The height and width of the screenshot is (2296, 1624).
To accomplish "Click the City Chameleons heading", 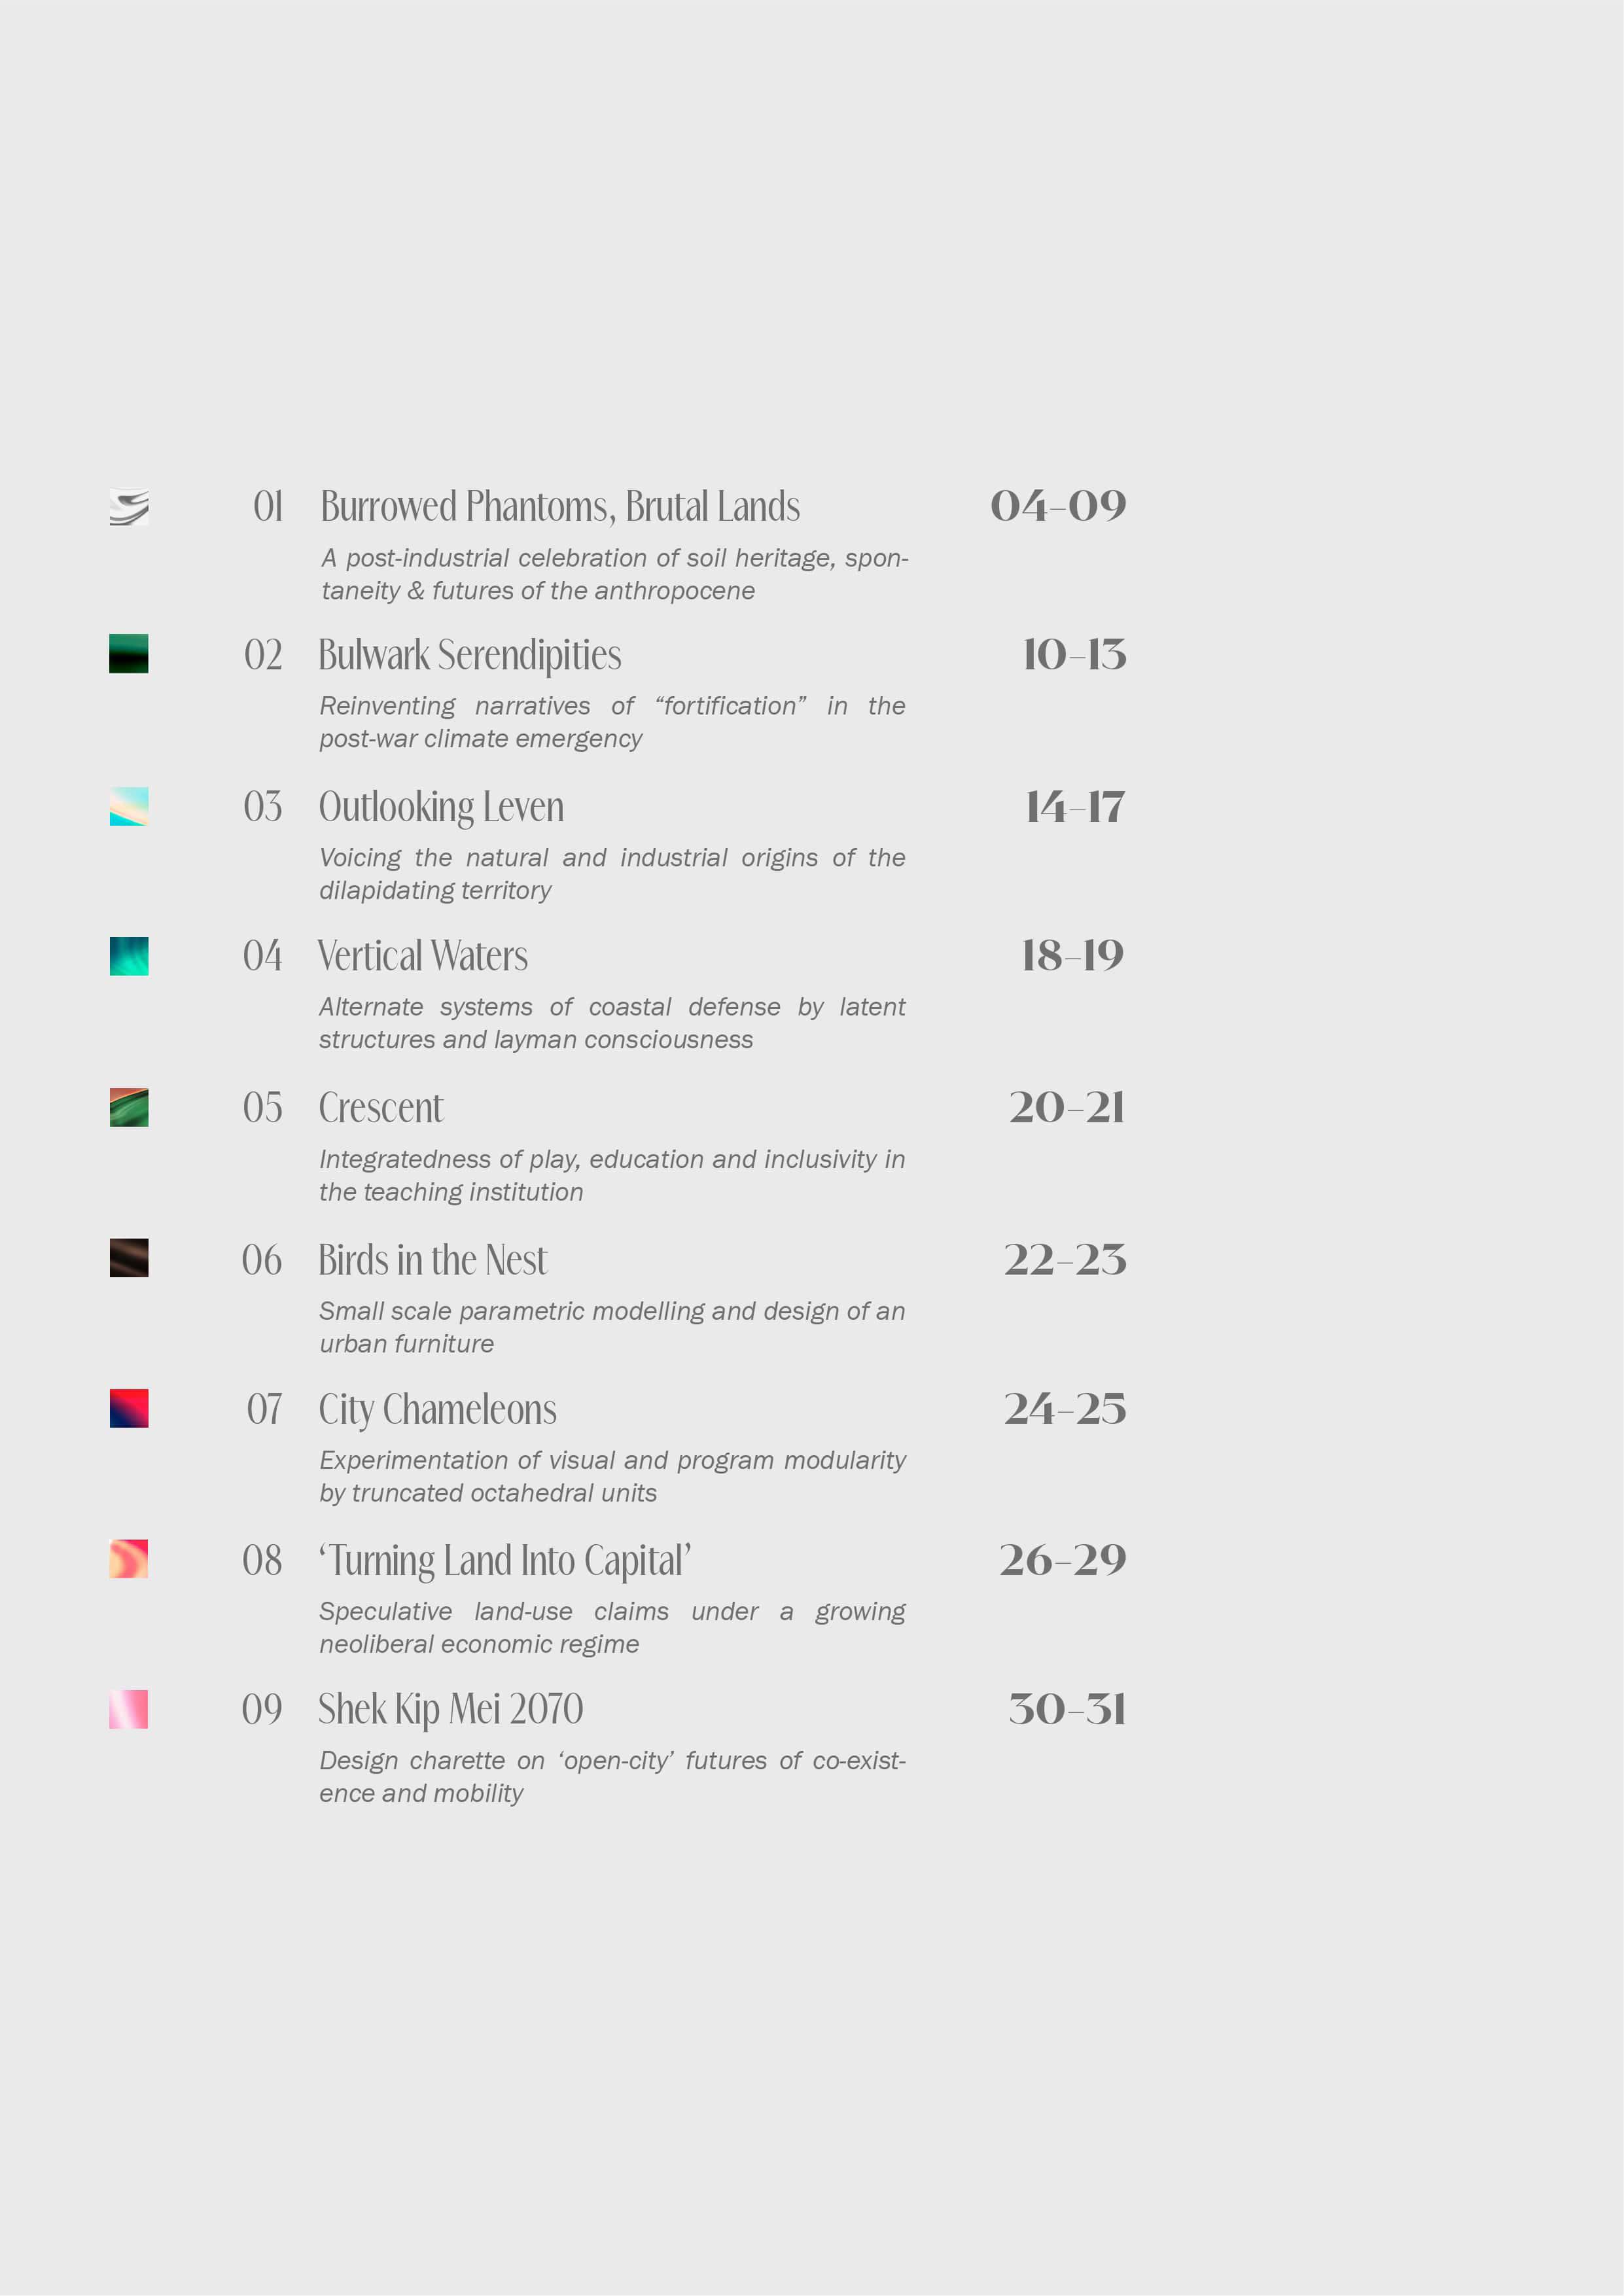I will (x=438, y=1410).
